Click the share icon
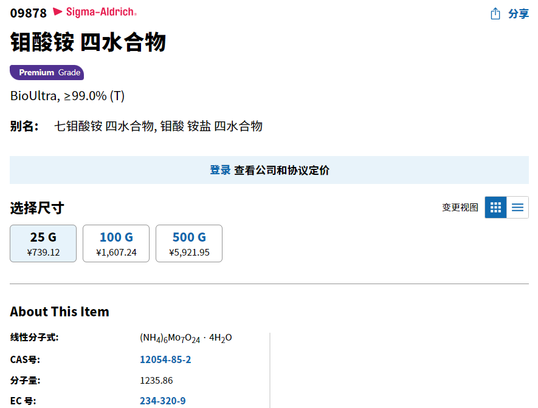 (x=495, y=13)
